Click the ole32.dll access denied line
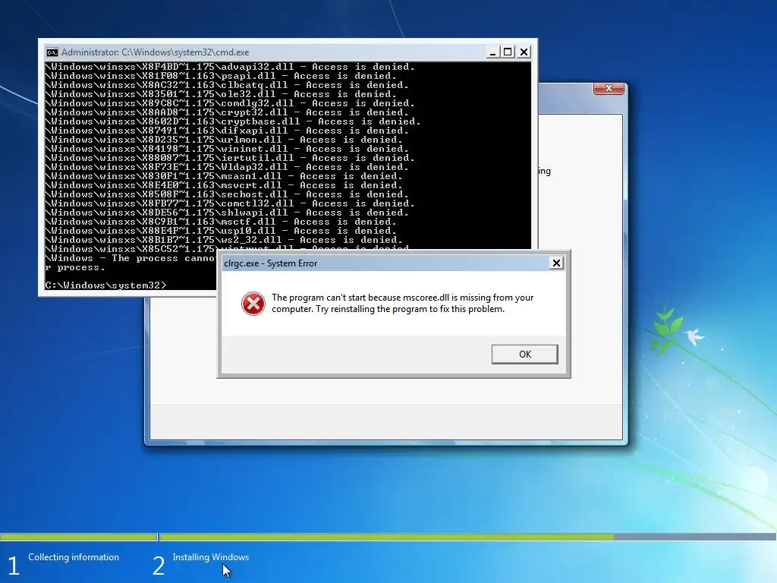The width and height of the screenshot is (777, 583). point(221,94)
